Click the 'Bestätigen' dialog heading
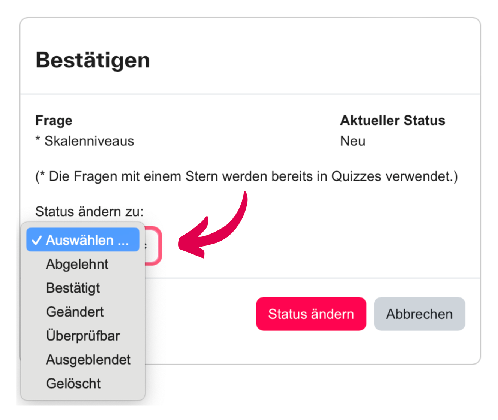The height and width of the screenshot is (420, 498). 93,60
